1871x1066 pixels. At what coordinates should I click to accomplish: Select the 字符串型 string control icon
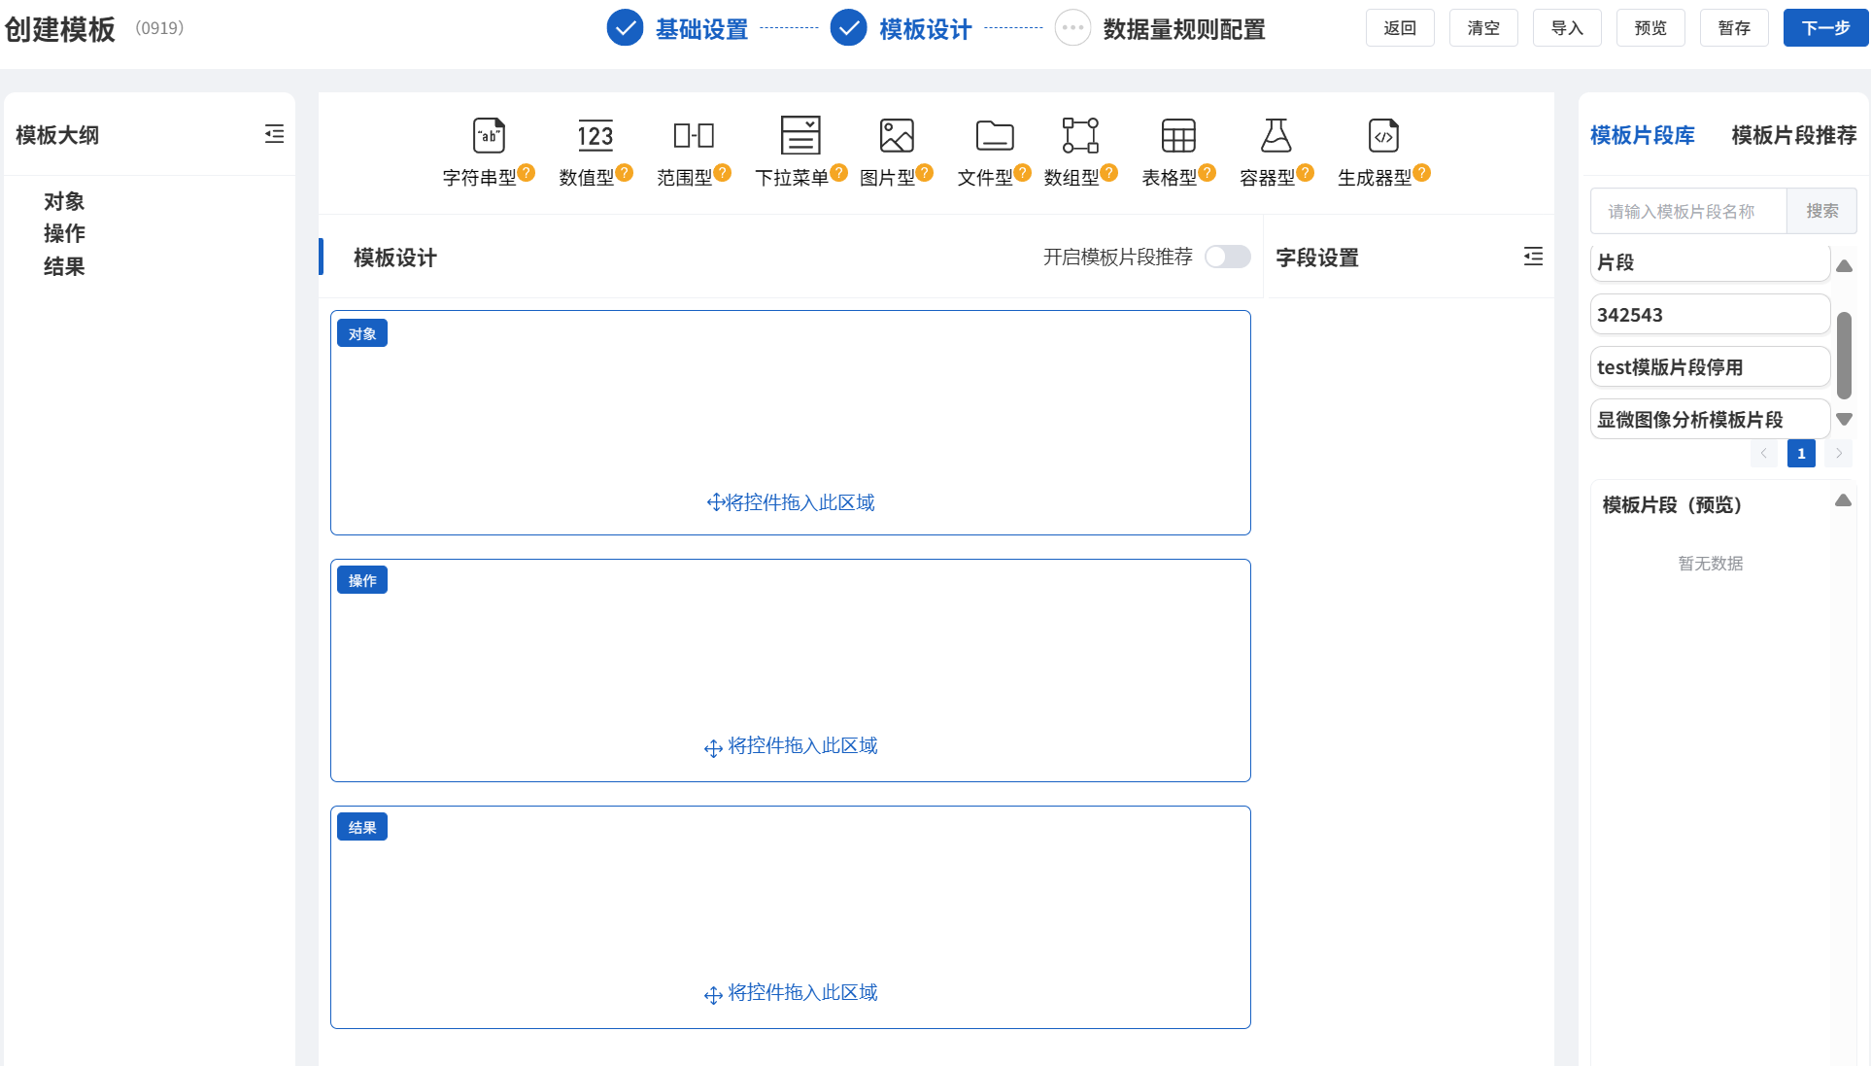[489, 136]
